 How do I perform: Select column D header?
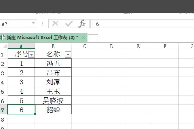112,46
